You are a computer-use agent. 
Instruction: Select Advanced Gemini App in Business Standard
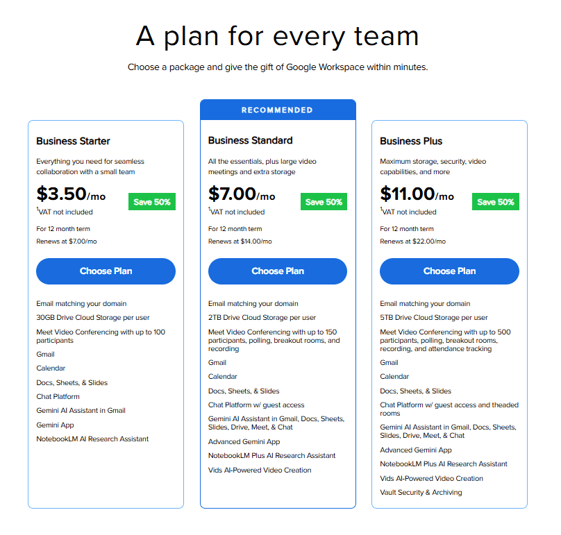click(x=244, y=441)
